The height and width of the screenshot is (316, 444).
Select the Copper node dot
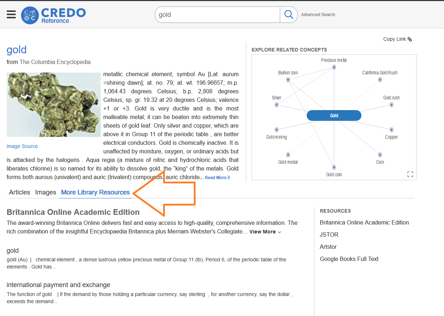click(x=392, y=130)
